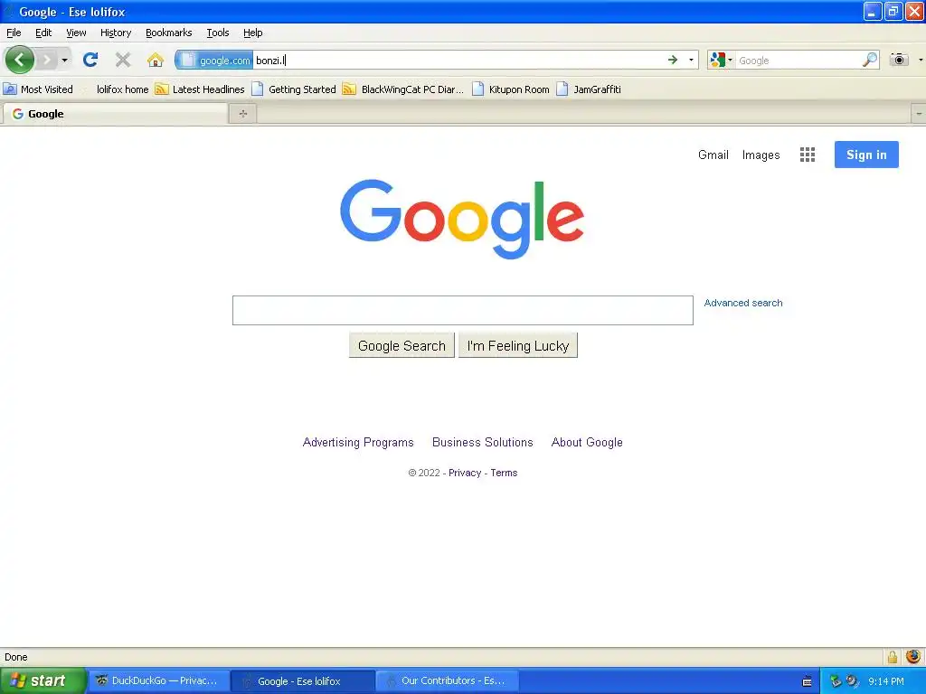Click the forward navigation arrow
Image resolution: width=926 pixels, height=694 pixels.
coord(47,60)
